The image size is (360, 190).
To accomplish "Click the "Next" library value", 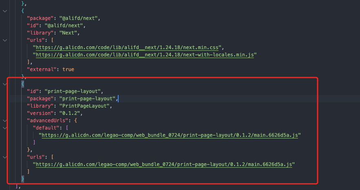I will tap(68, 33).
